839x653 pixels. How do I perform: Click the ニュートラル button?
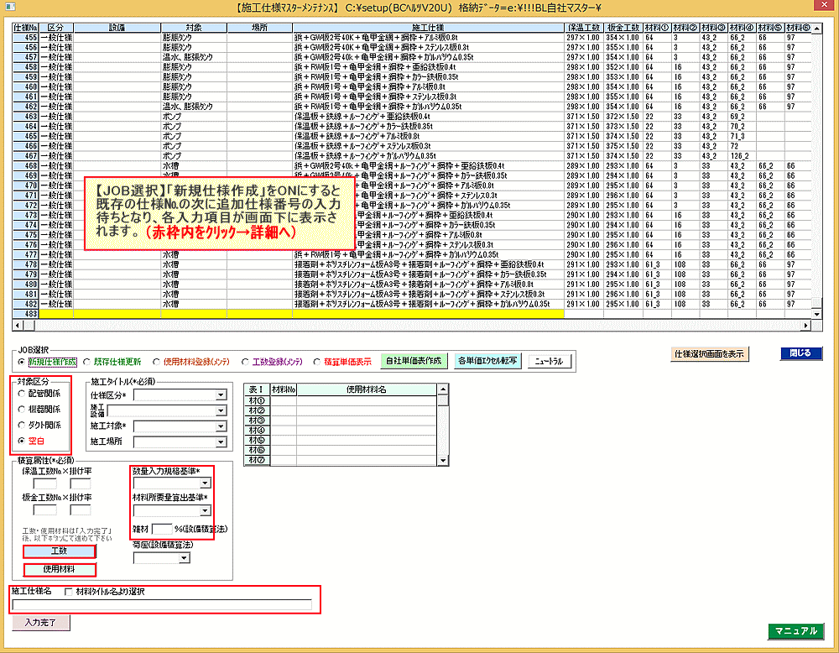click(549, 362)
